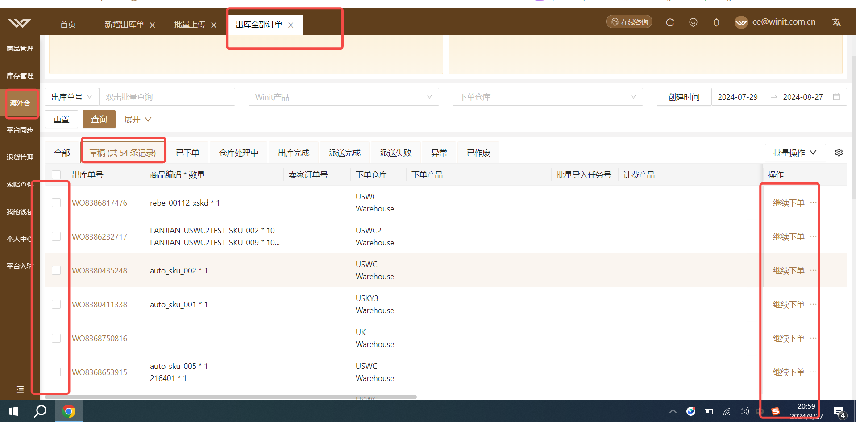Check the row WO8368653915 checkbox
Viewport: 856px width, 422px height.
tap(56, 372)
